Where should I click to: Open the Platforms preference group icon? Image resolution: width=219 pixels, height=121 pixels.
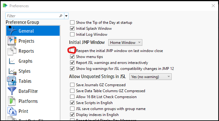click(x=12, y=101)
